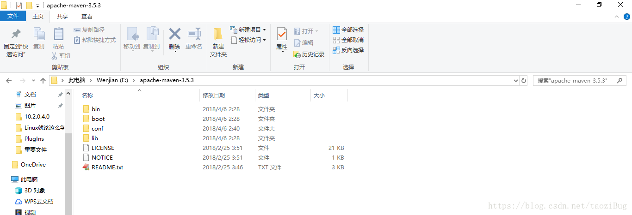Viewport: 632px width, 215px height.
Task: Click the Forward navigation arrow
Action: (x=22, y=80)
